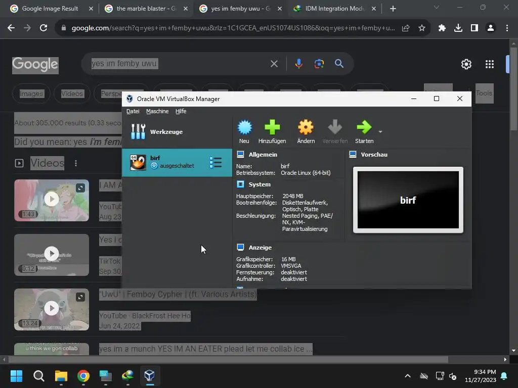Open the birf machine list menu icon
This screenshot has height=388, width=518.
(215, 162)
